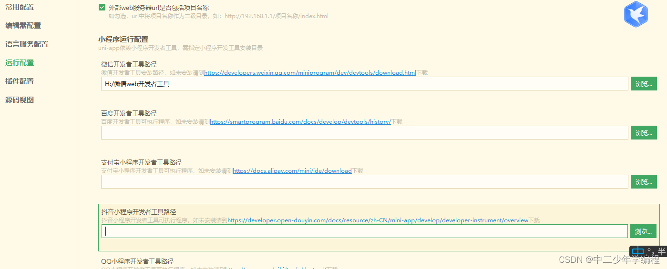The width and height of the screenshot is (667, 269).
Task: Click the 支付宝小程序开发者工具路径 label
Action: point(142,162)
